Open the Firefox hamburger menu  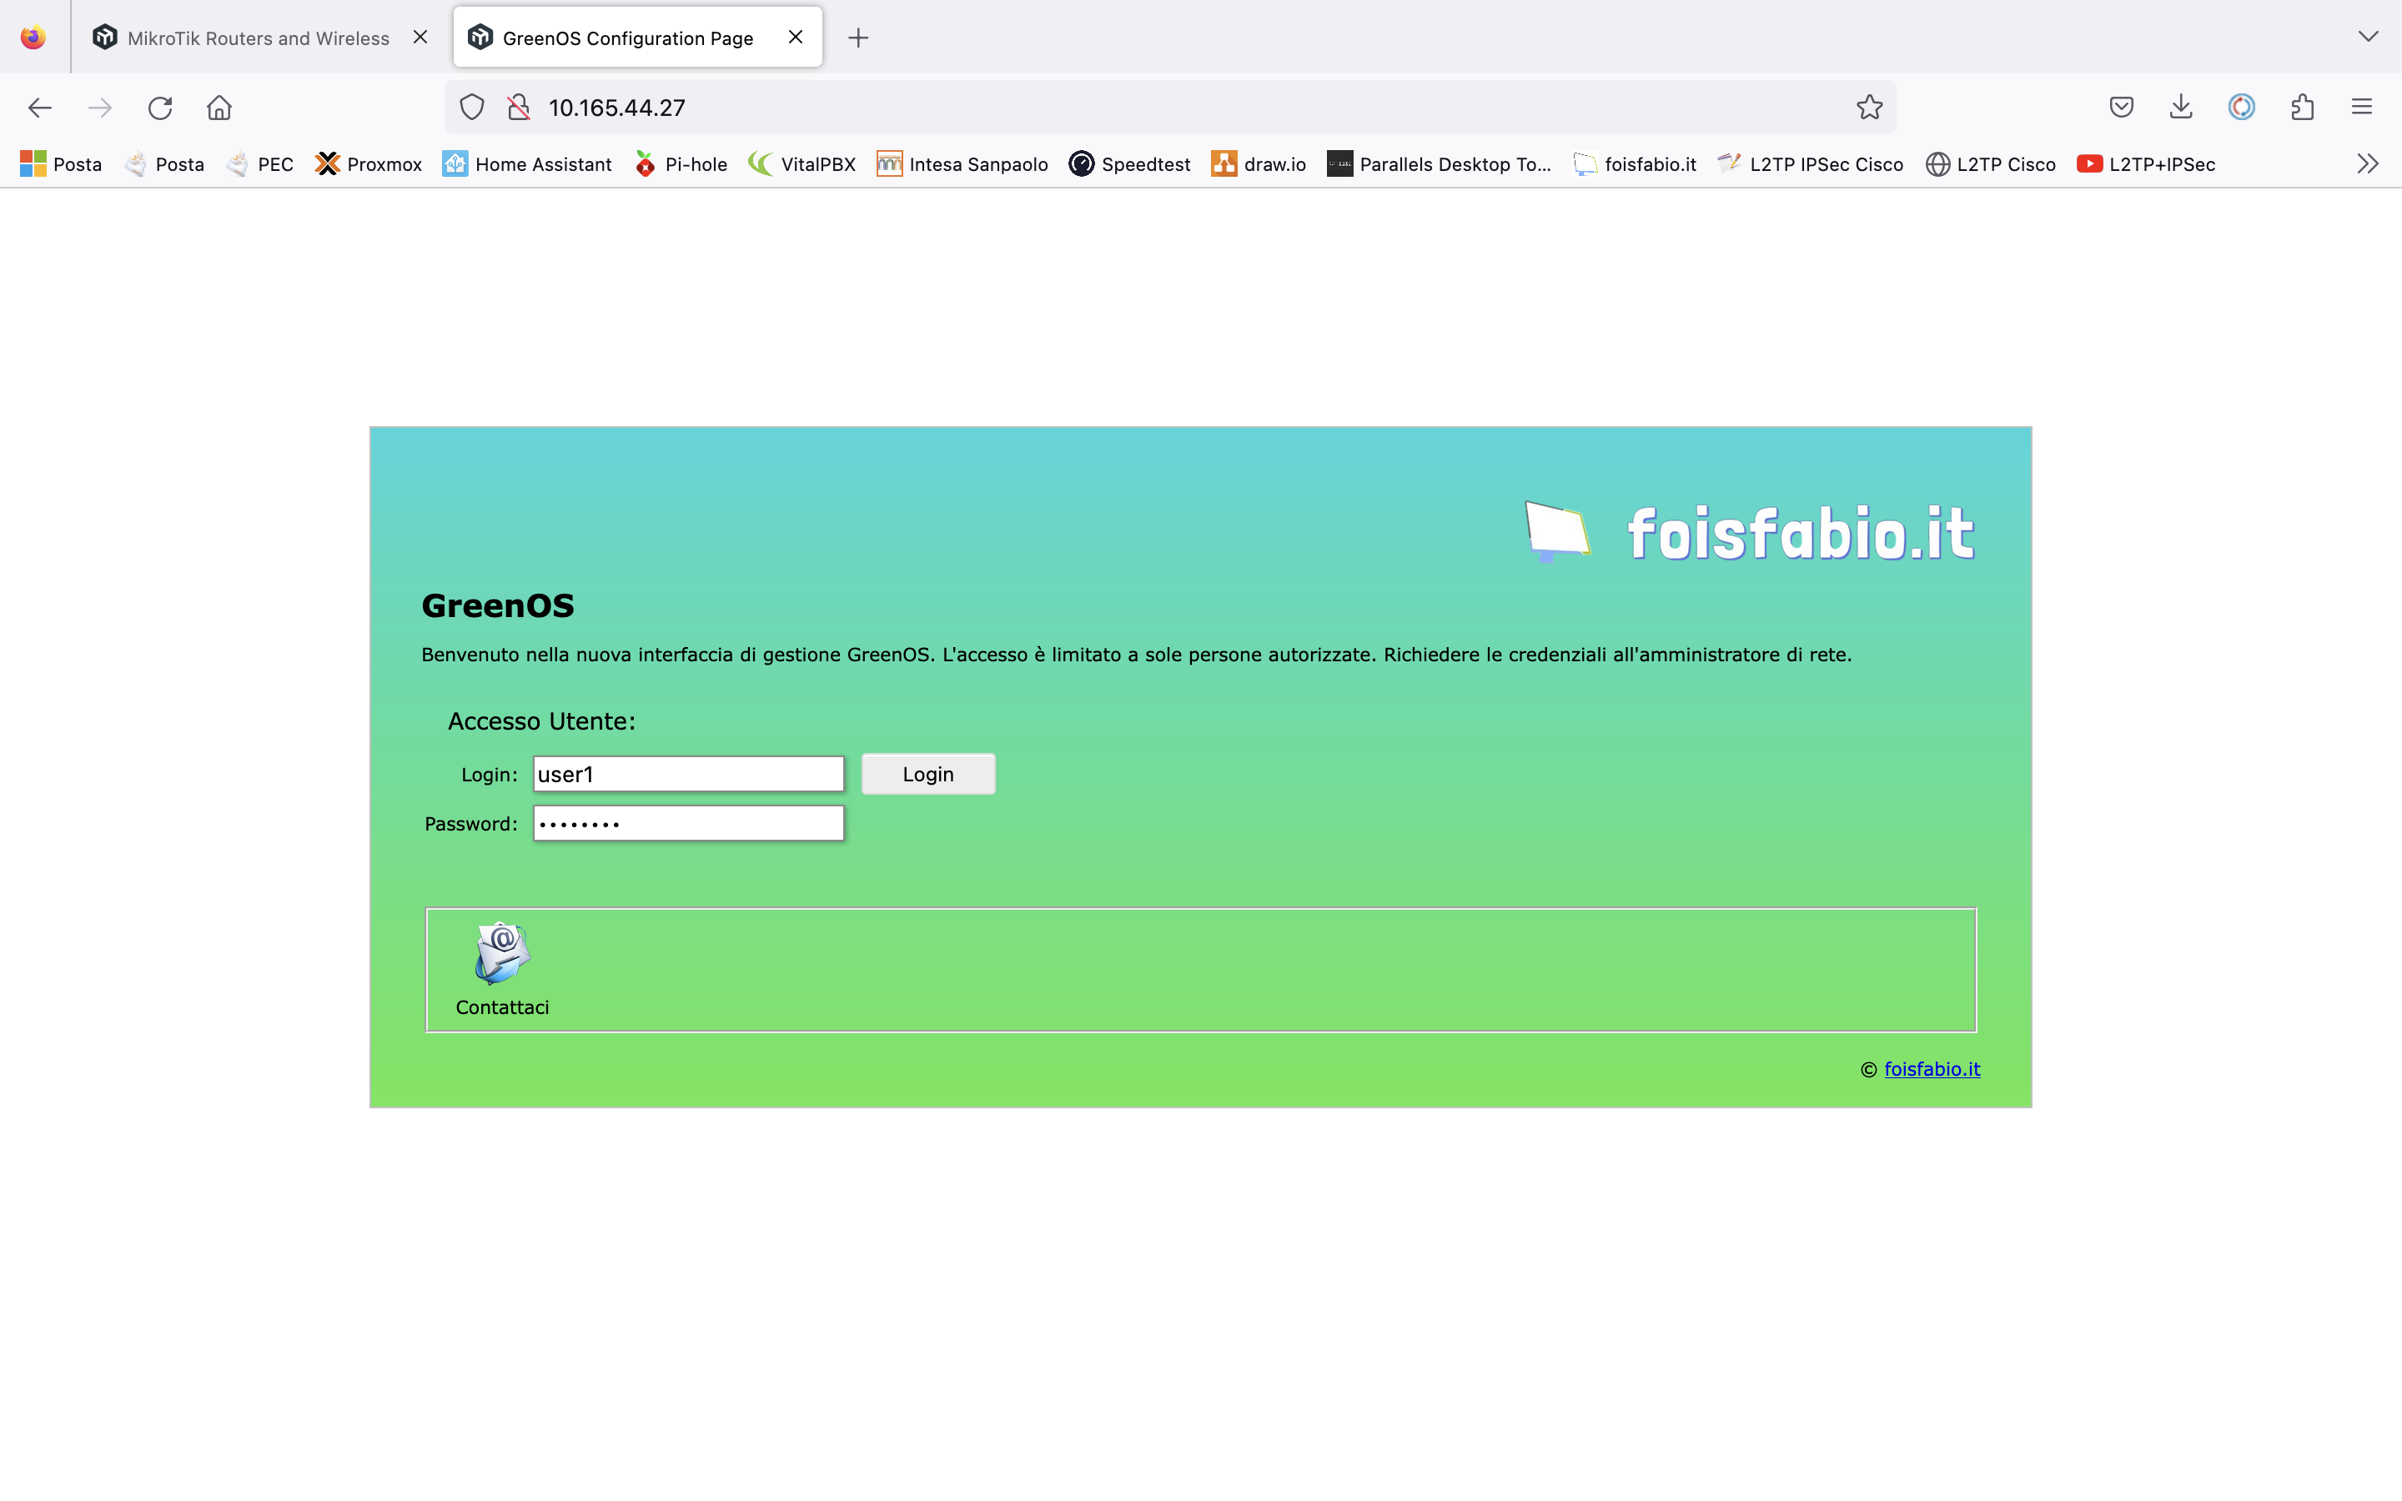pyautogui.click(x=2361, y=106)
